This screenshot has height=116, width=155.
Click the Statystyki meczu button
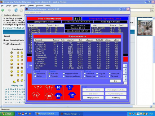tap(93, 98)
